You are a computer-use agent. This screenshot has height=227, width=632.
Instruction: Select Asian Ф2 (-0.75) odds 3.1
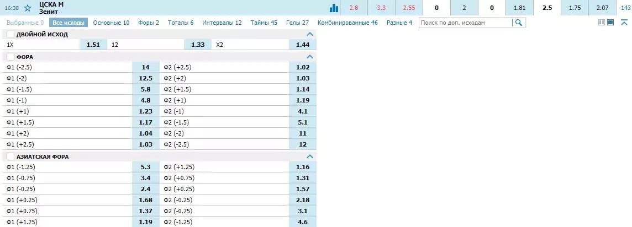[303, 211]
